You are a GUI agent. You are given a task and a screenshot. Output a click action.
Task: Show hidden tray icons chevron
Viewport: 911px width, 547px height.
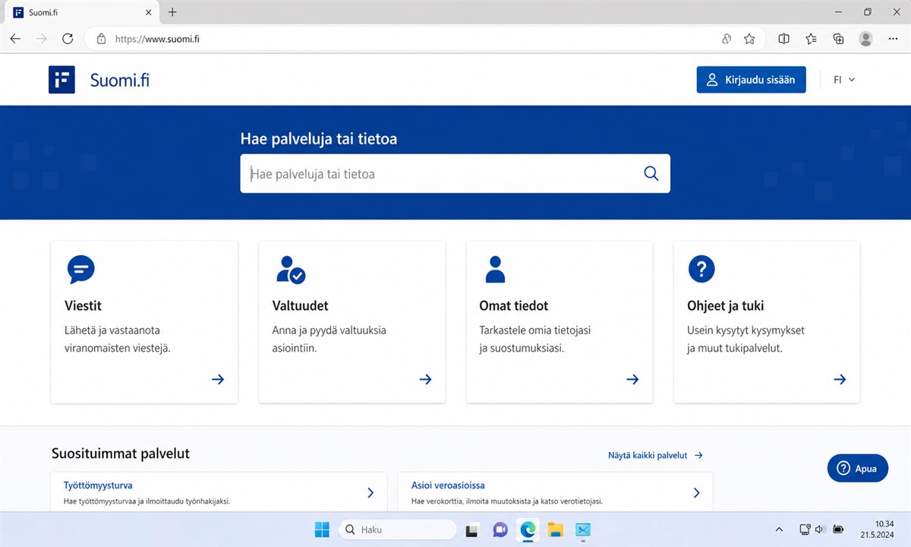[779, 530]
